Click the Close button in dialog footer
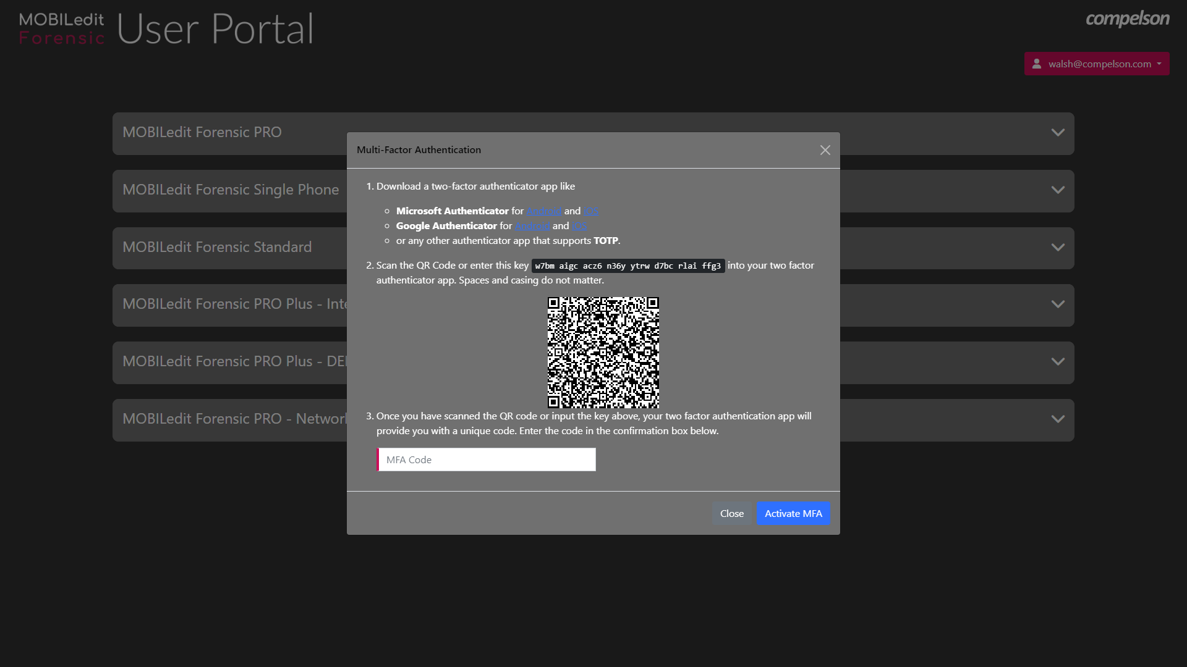1187x667 pixels. point(732,513)
